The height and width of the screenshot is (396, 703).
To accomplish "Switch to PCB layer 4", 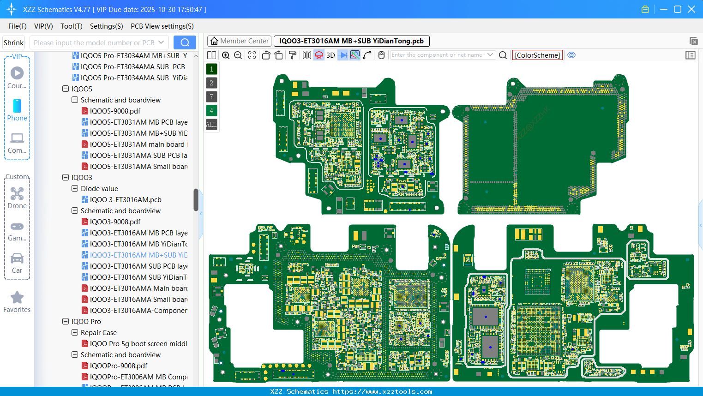I will pyautogui.click(x=211, y=111).
